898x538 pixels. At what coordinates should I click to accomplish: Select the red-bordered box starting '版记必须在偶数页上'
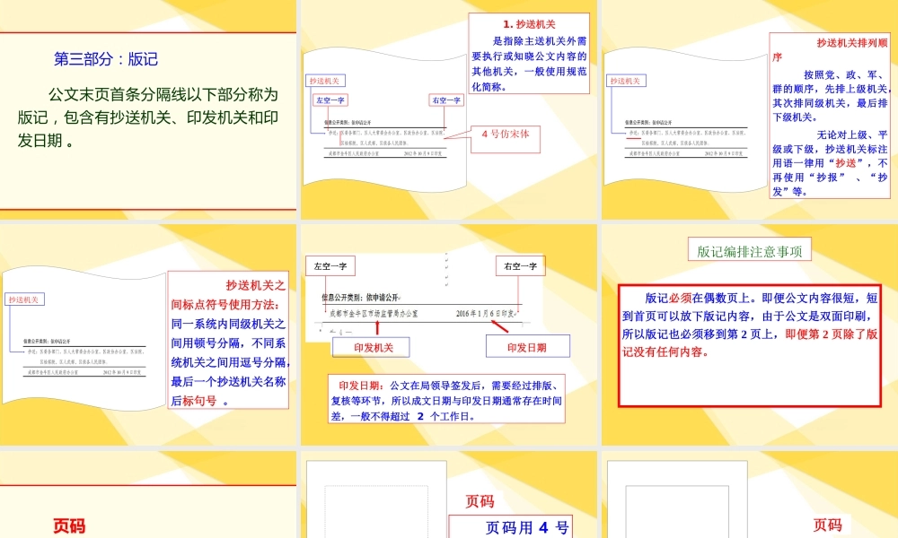coord(750,345)
